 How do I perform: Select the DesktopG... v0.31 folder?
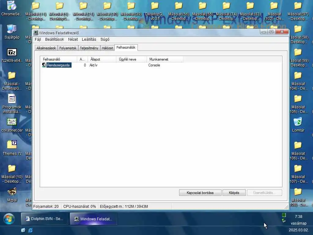coord(155,11)
